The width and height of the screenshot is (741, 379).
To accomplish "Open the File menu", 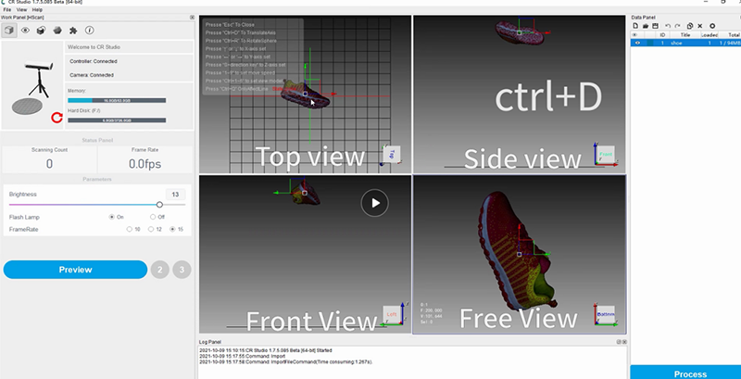I will pos(7,9).
